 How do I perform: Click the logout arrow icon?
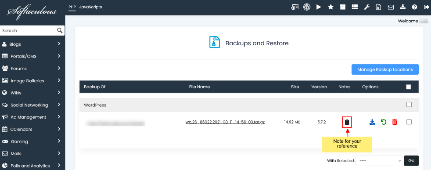click(426, 7)
